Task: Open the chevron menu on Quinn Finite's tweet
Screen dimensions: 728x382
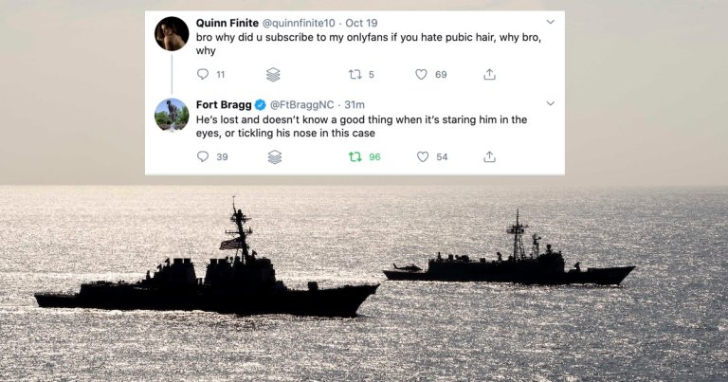Action: [550, 21]
